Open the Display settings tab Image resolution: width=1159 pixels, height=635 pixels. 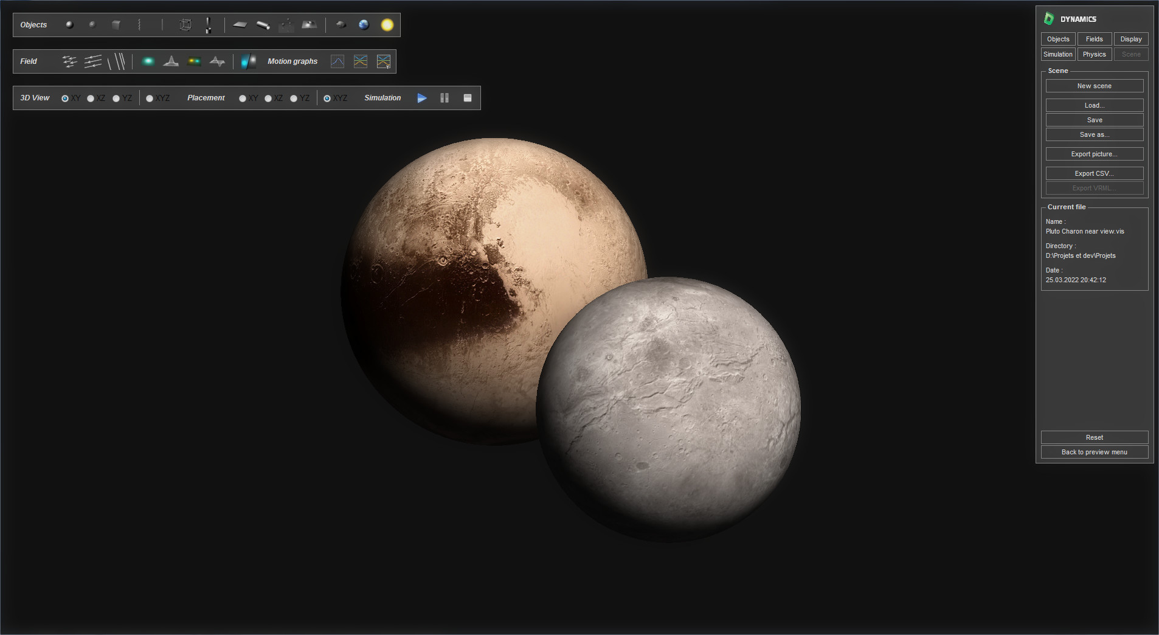point(1130,38)
